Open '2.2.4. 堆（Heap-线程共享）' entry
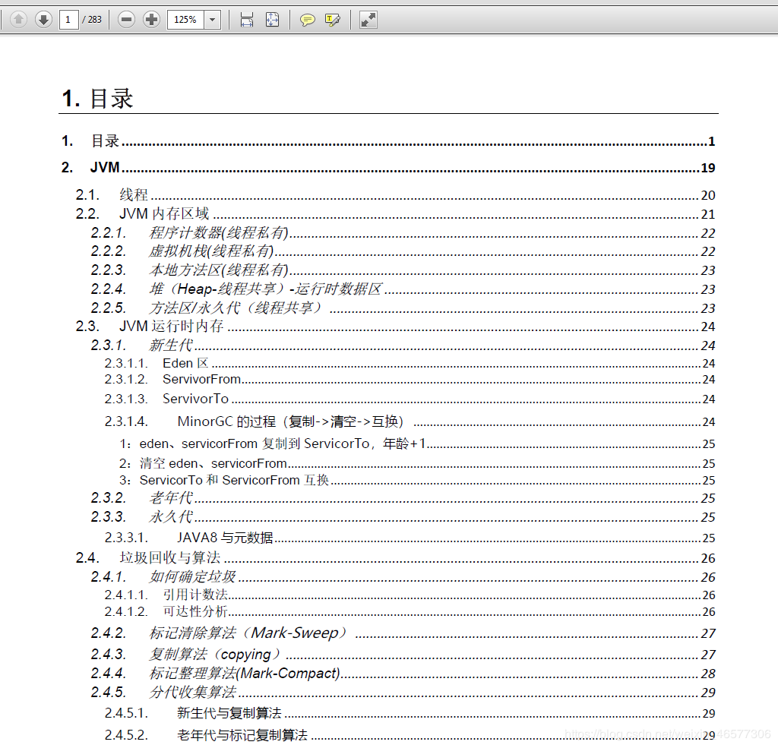 [403, 289]
